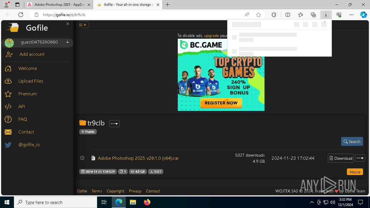Open the Favorites list icon
Viewport: 370px width, 208px height.
click(301, 15)
